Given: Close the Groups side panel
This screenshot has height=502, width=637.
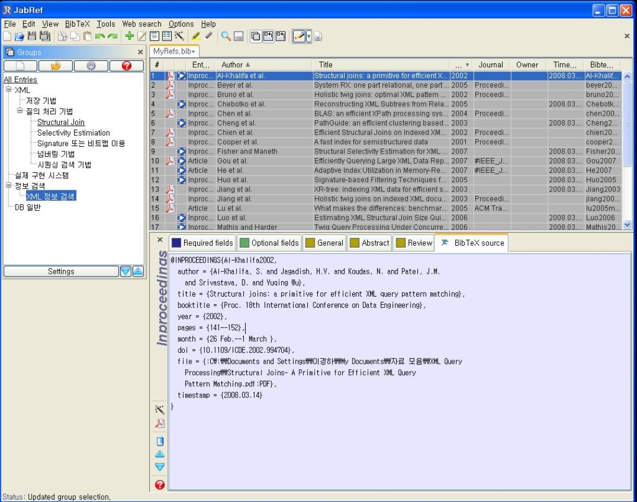Looking at the screenshot, I should coord(140,52).
